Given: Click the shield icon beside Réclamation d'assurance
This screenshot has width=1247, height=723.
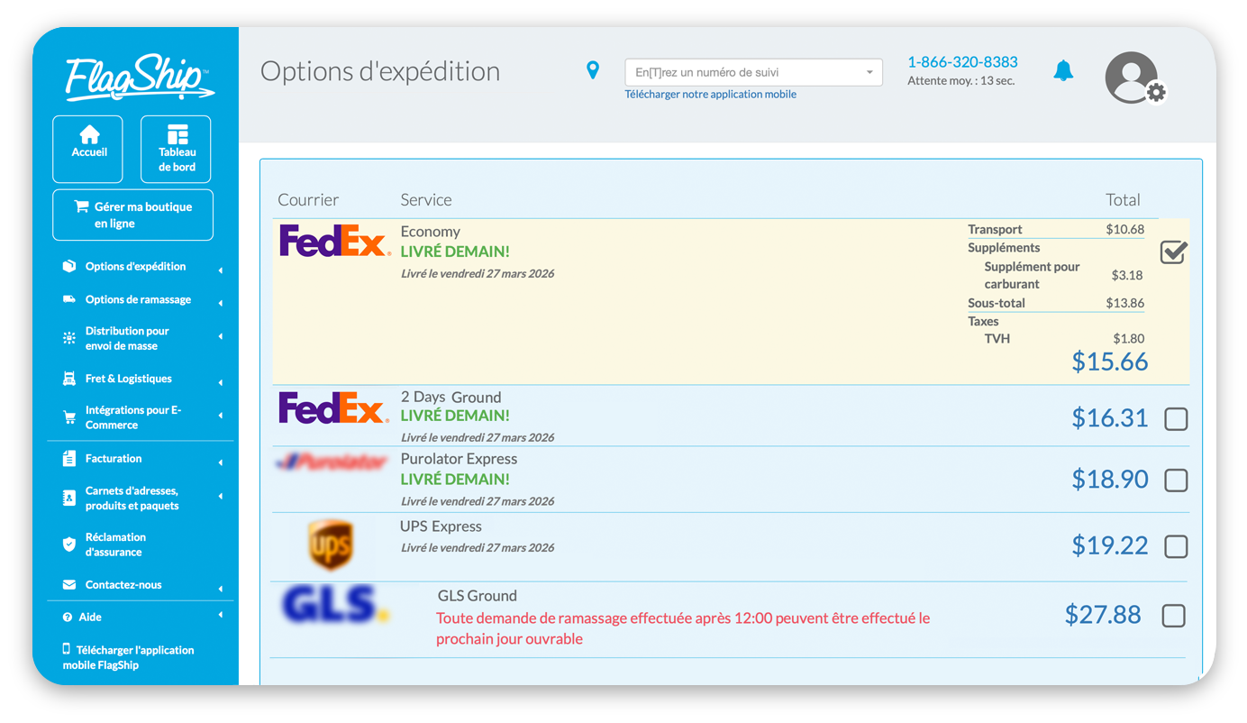Looking at the screenshot, I should 69,544.
